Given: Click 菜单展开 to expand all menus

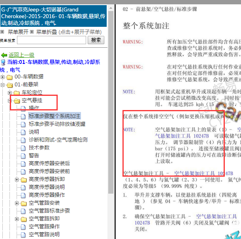Looking at the screenshot, I should pos(18,32).
